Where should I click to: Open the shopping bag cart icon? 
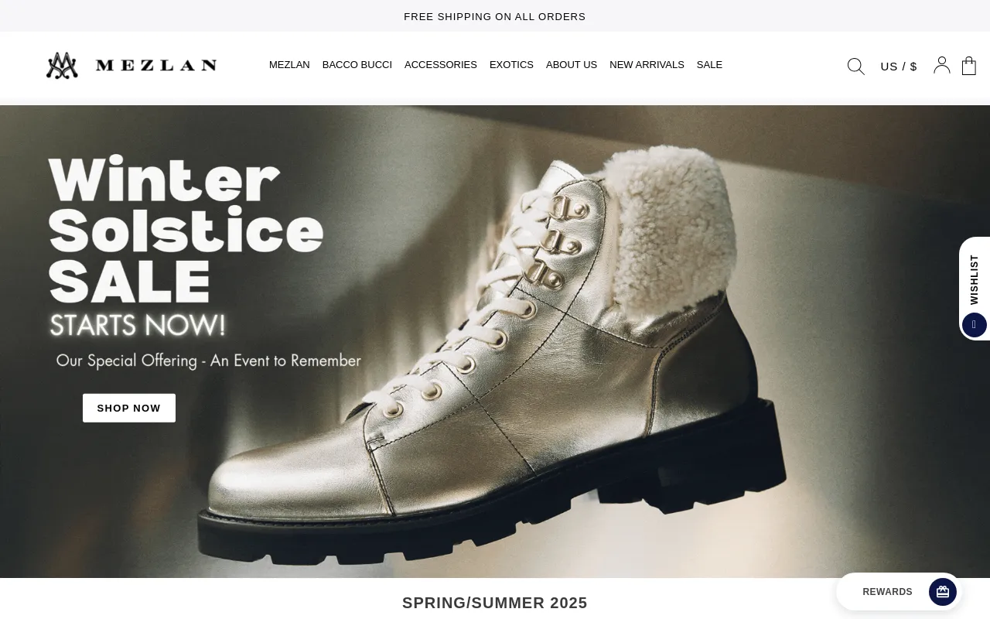click(968, 66)
